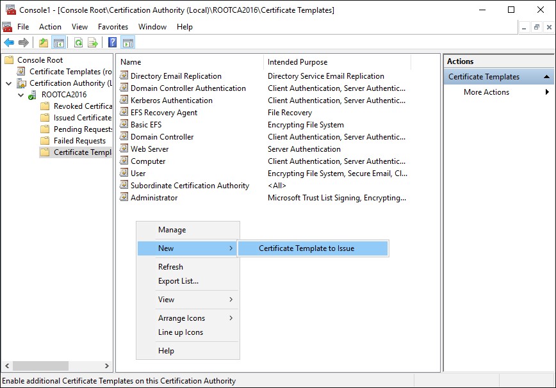The image size is (556, 388).
Task: Select the Basic EFS template row
Action: [x=146, y=124]
